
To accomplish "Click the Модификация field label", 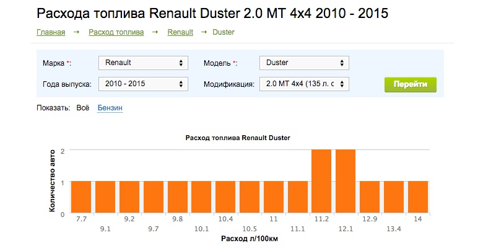I will coord(229,84).
